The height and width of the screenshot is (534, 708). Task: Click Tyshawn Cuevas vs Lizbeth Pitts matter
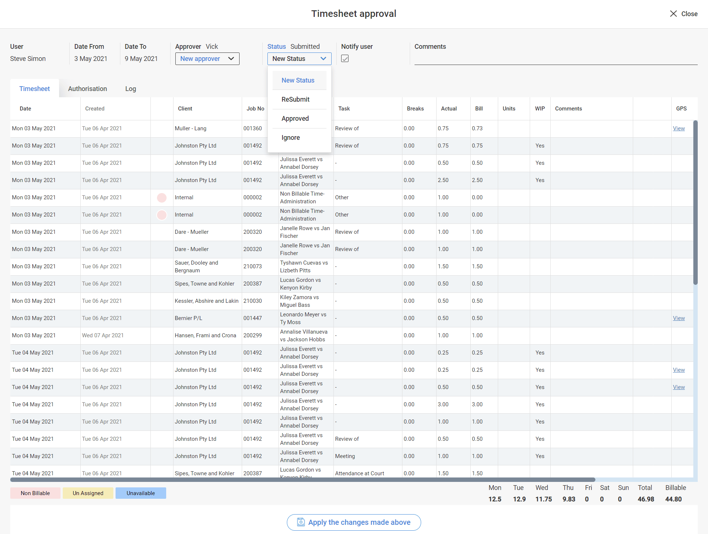tap(304, 266)
